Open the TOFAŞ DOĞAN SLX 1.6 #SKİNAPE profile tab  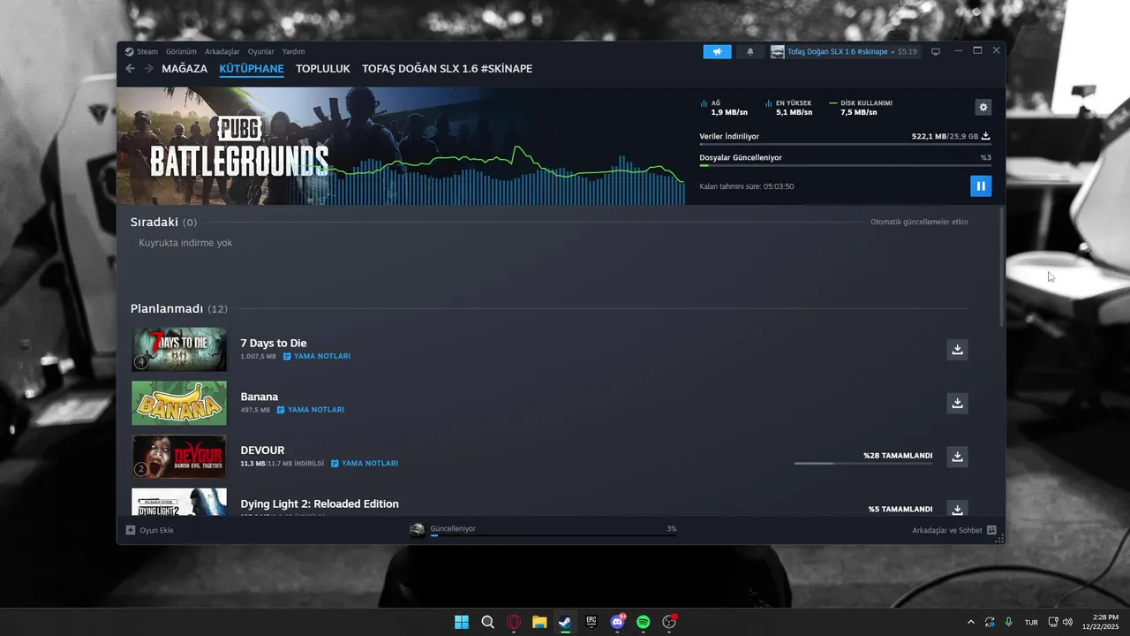pos(447,69)
